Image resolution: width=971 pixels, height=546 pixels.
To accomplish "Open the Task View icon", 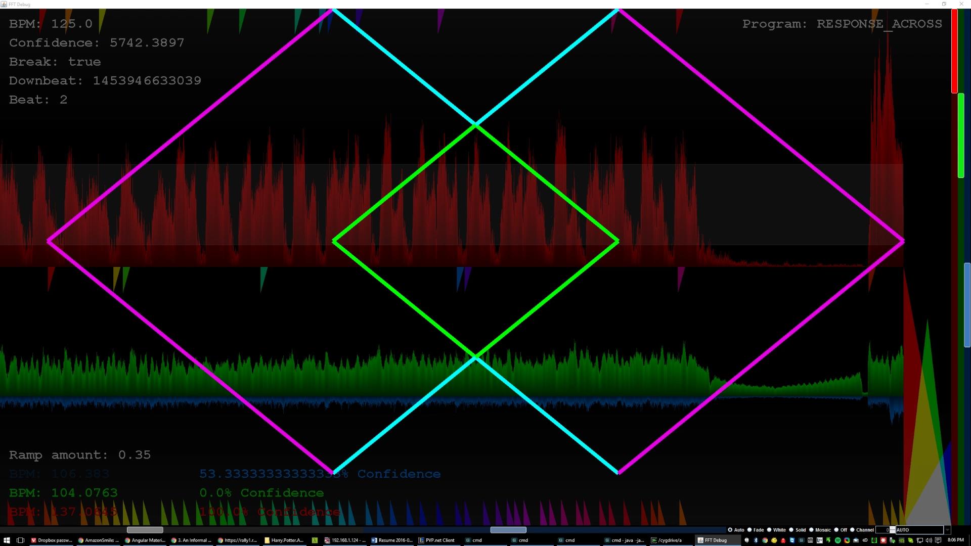I will [x=21, y=540].
